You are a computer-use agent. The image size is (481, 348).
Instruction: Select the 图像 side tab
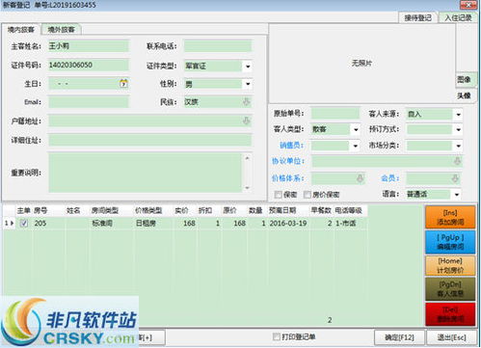point(465,79)
